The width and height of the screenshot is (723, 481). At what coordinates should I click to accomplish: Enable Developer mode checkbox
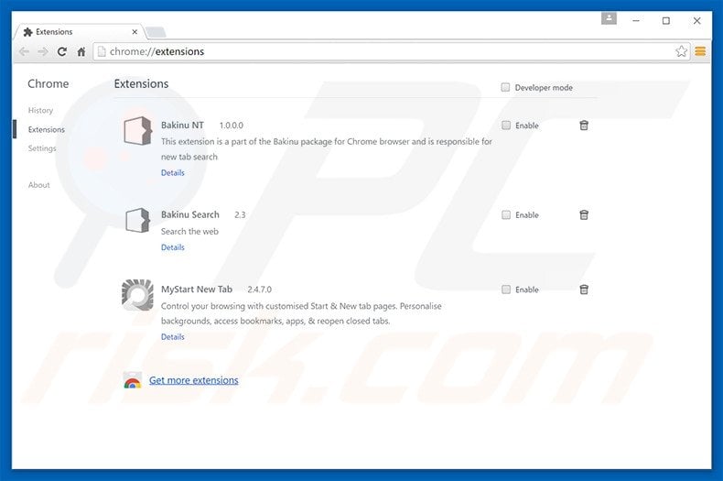coord(505,87)
